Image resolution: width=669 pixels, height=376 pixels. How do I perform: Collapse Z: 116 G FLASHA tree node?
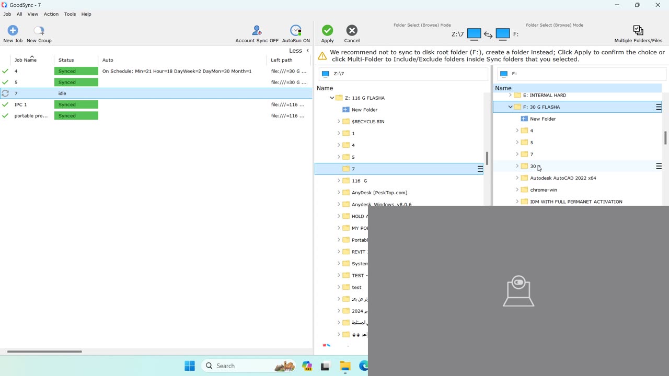click(332, 98)
